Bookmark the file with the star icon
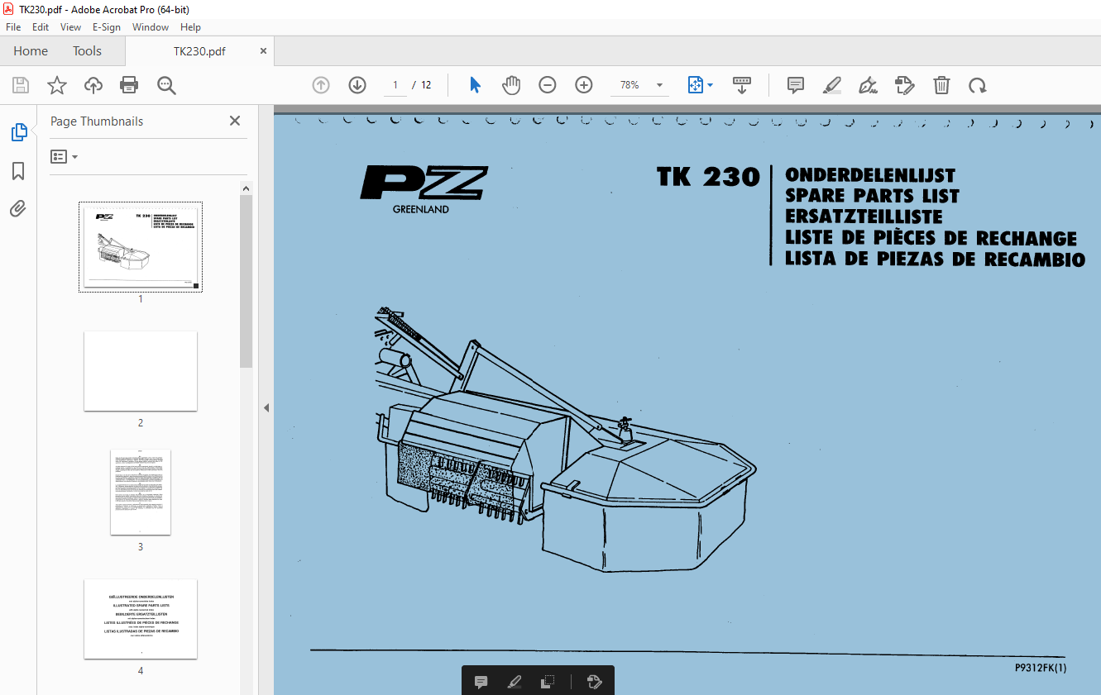The image size is (1101, 695). [56, 85]
